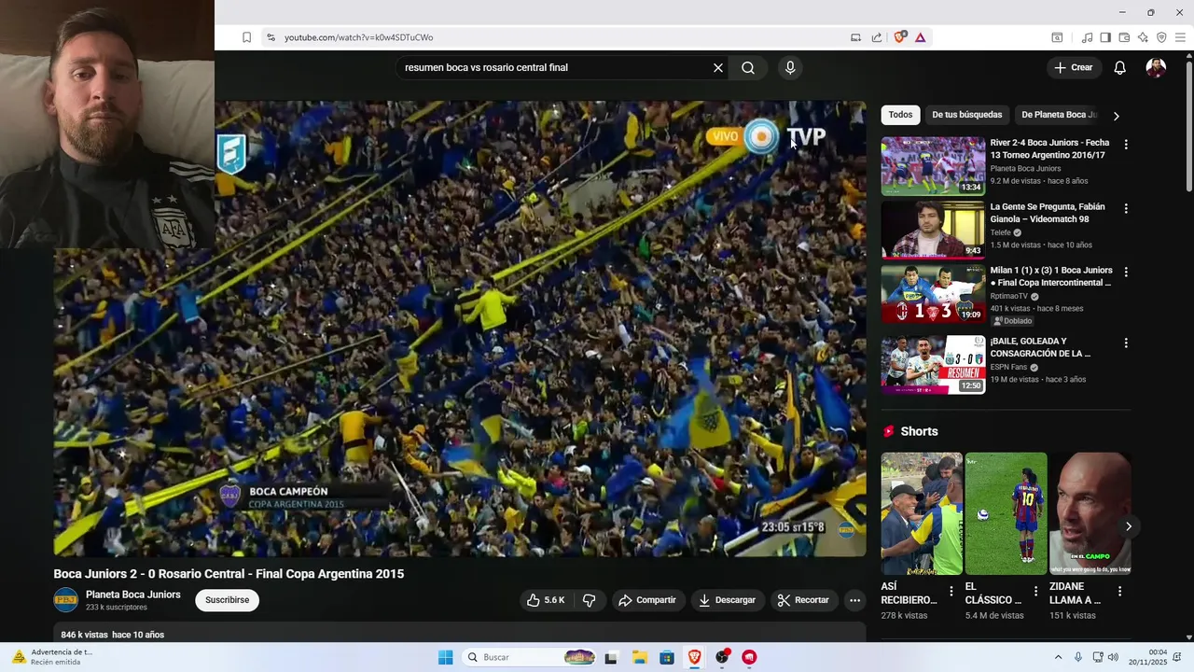
Task: Open ¡BAILE, GOLEADA Y CONSAGRACIÓN video title
Action: (1040, 347)
